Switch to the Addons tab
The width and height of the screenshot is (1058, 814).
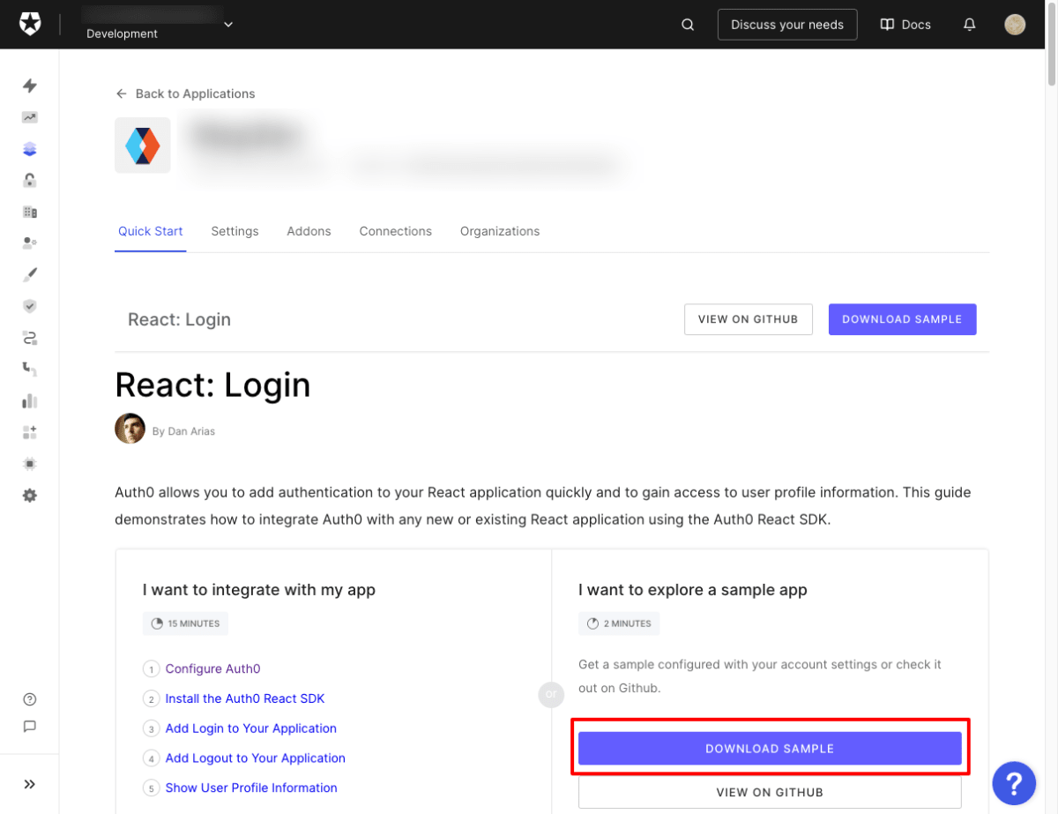click(309, 231)
